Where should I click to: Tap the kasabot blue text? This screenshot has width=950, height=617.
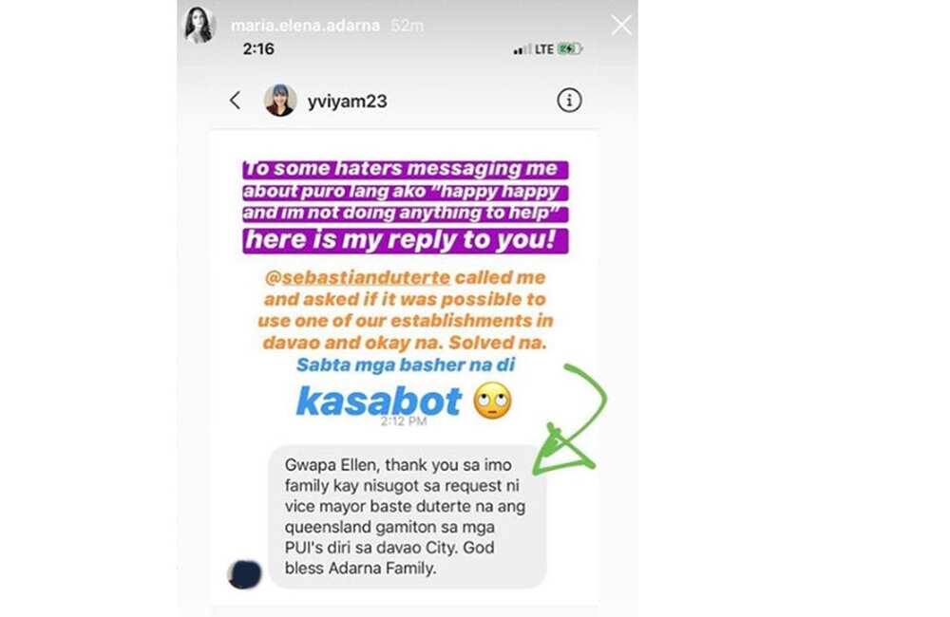[379, 401]
